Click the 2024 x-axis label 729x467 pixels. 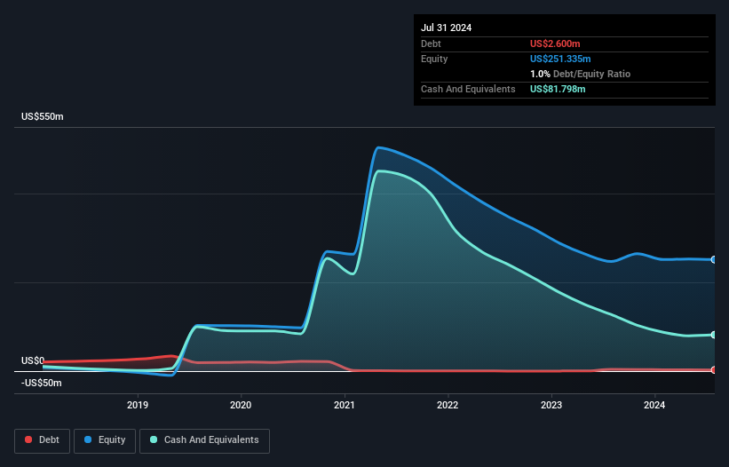pos(654,405)
